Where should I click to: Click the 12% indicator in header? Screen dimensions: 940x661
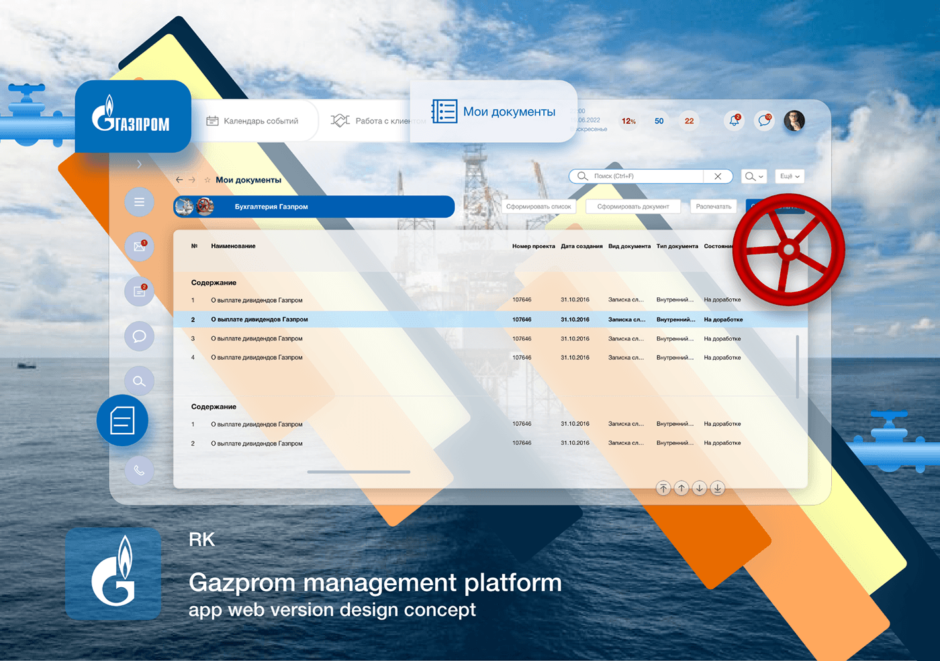coord(628,121)
